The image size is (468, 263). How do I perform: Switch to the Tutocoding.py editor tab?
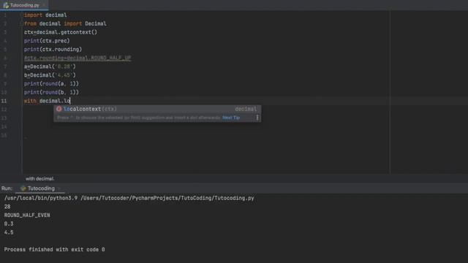pos(24,5)
